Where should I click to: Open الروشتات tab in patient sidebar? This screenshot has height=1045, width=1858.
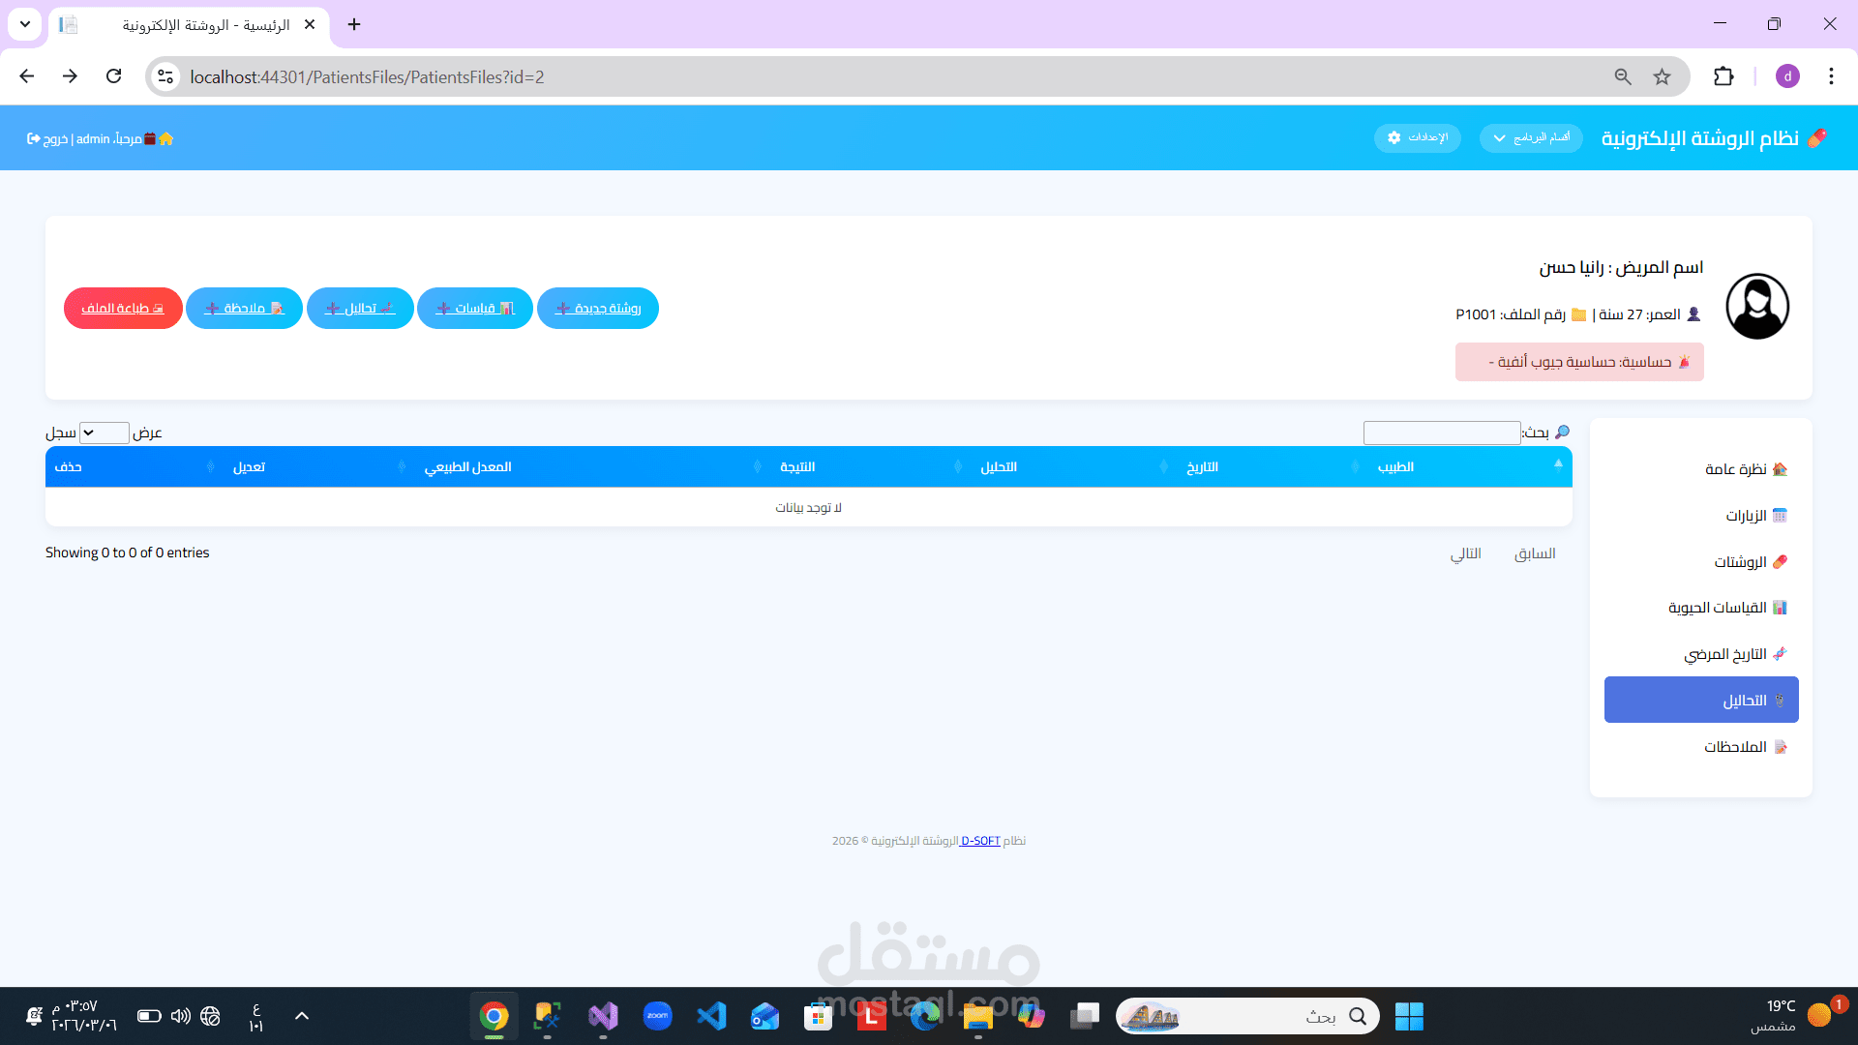[1740, 561]
